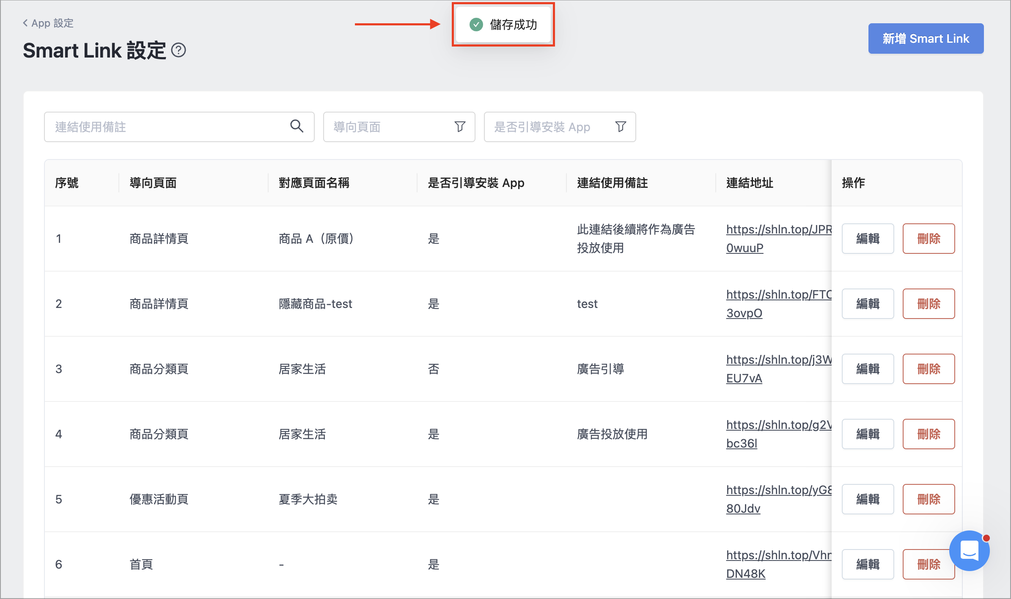This screenshot has width=1011, height=599.
Task: Open the shln.top/Vhn…DN48K link
Action: click(x=778, y=564)
